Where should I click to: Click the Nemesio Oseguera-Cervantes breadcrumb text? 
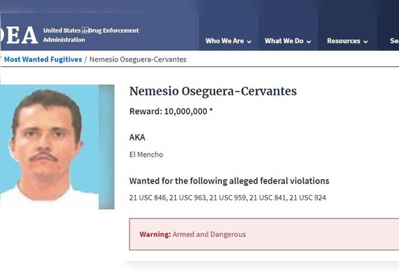coord(138,59)
